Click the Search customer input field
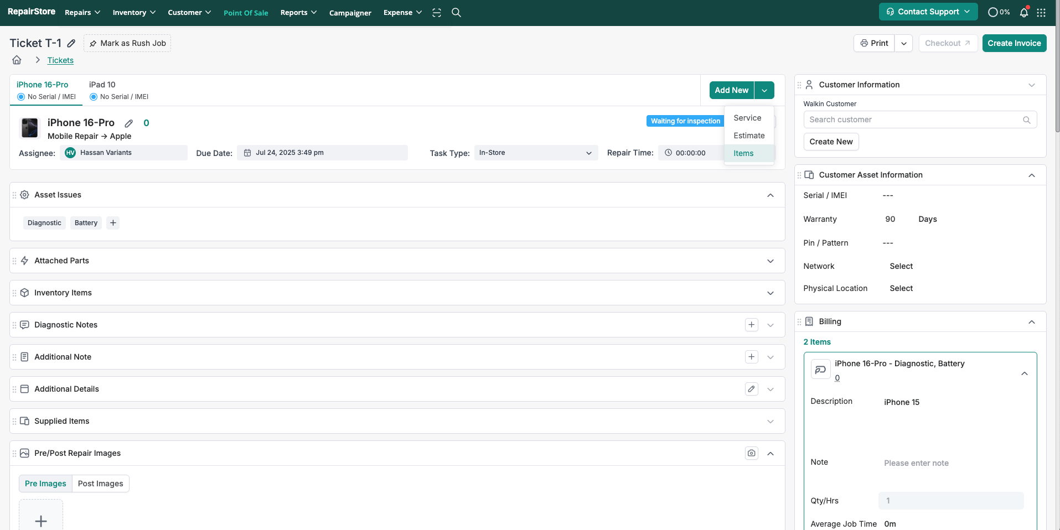 click(x=913, y=119)
